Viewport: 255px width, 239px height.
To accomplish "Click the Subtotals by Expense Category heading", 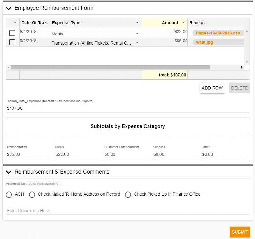I will 128,126.
